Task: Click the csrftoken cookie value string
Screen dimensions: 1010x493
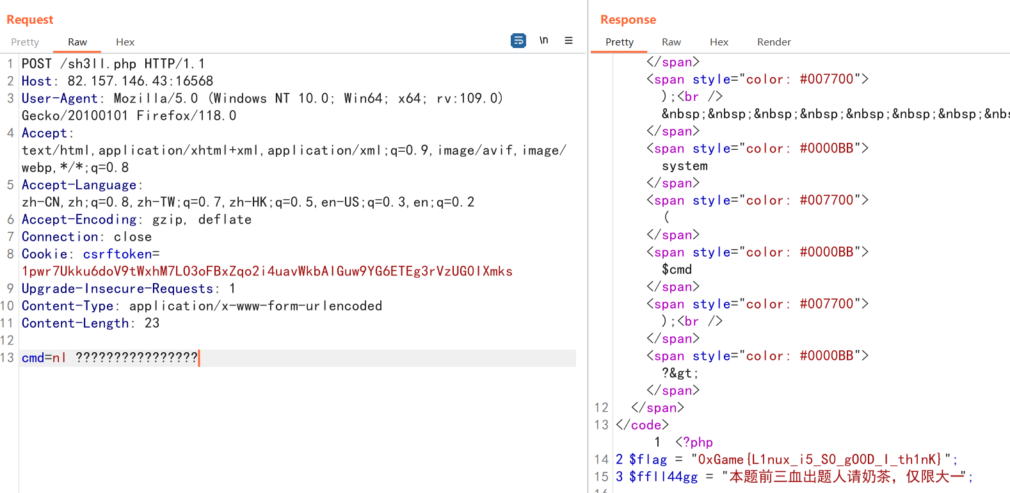Action: [x=268, y=271]
